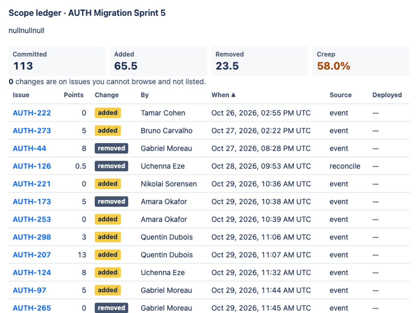Click the Points column header

coord(73,95)
